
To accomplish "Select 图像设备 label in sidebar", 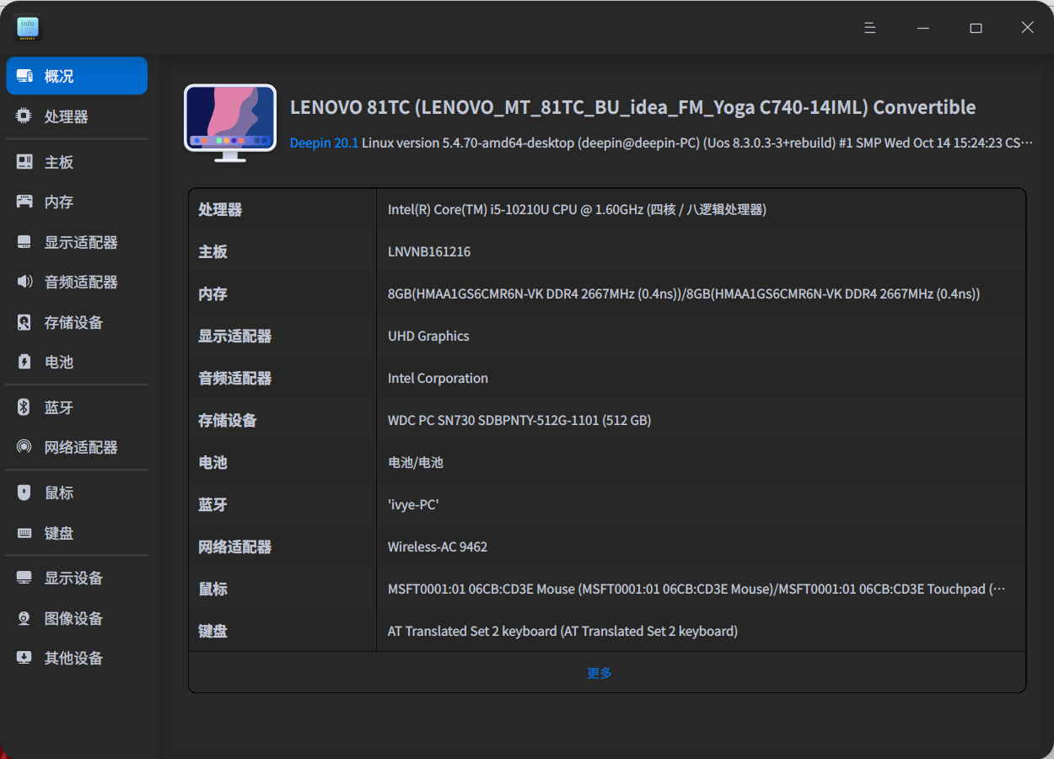I will 73,618.
